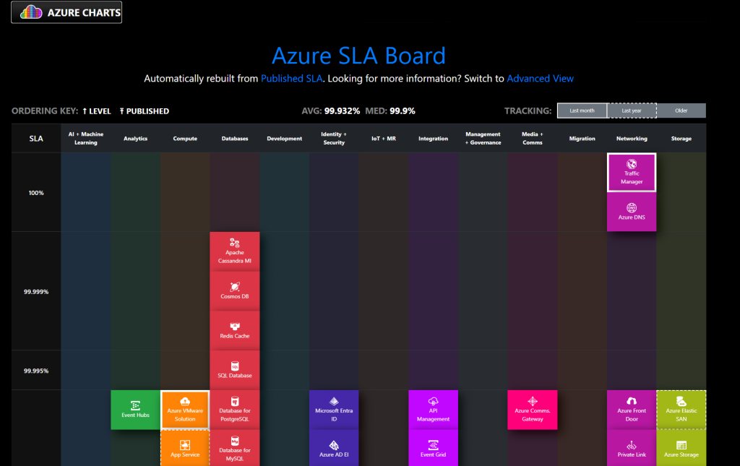740x466 pixels.
Task: Click the AVG 99.932% value
Action: [x=342, y=111]
